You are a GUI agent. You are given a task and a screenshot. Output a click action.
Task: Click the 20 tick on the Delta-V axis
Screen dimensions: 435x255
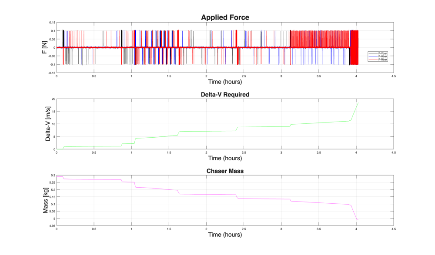(54, 99)
